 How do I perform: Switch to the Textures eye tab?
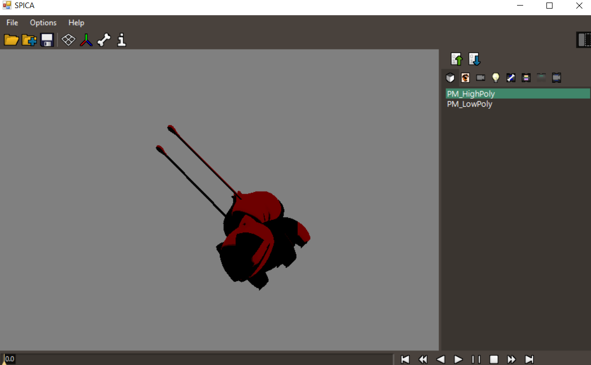465,78
